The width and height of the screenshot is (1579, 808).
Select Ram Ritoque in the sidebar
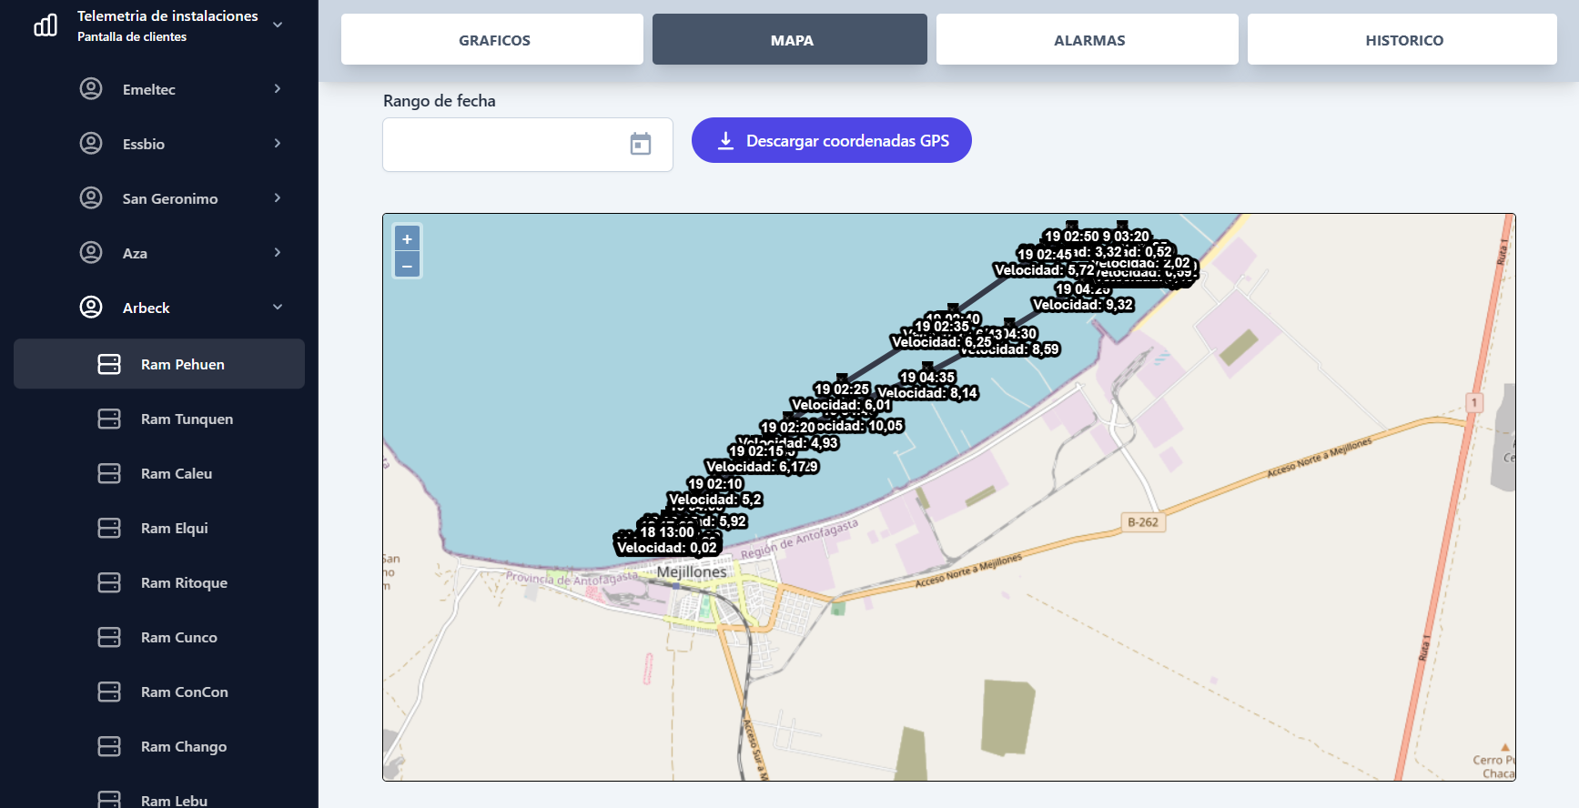(x=159, y=582)
